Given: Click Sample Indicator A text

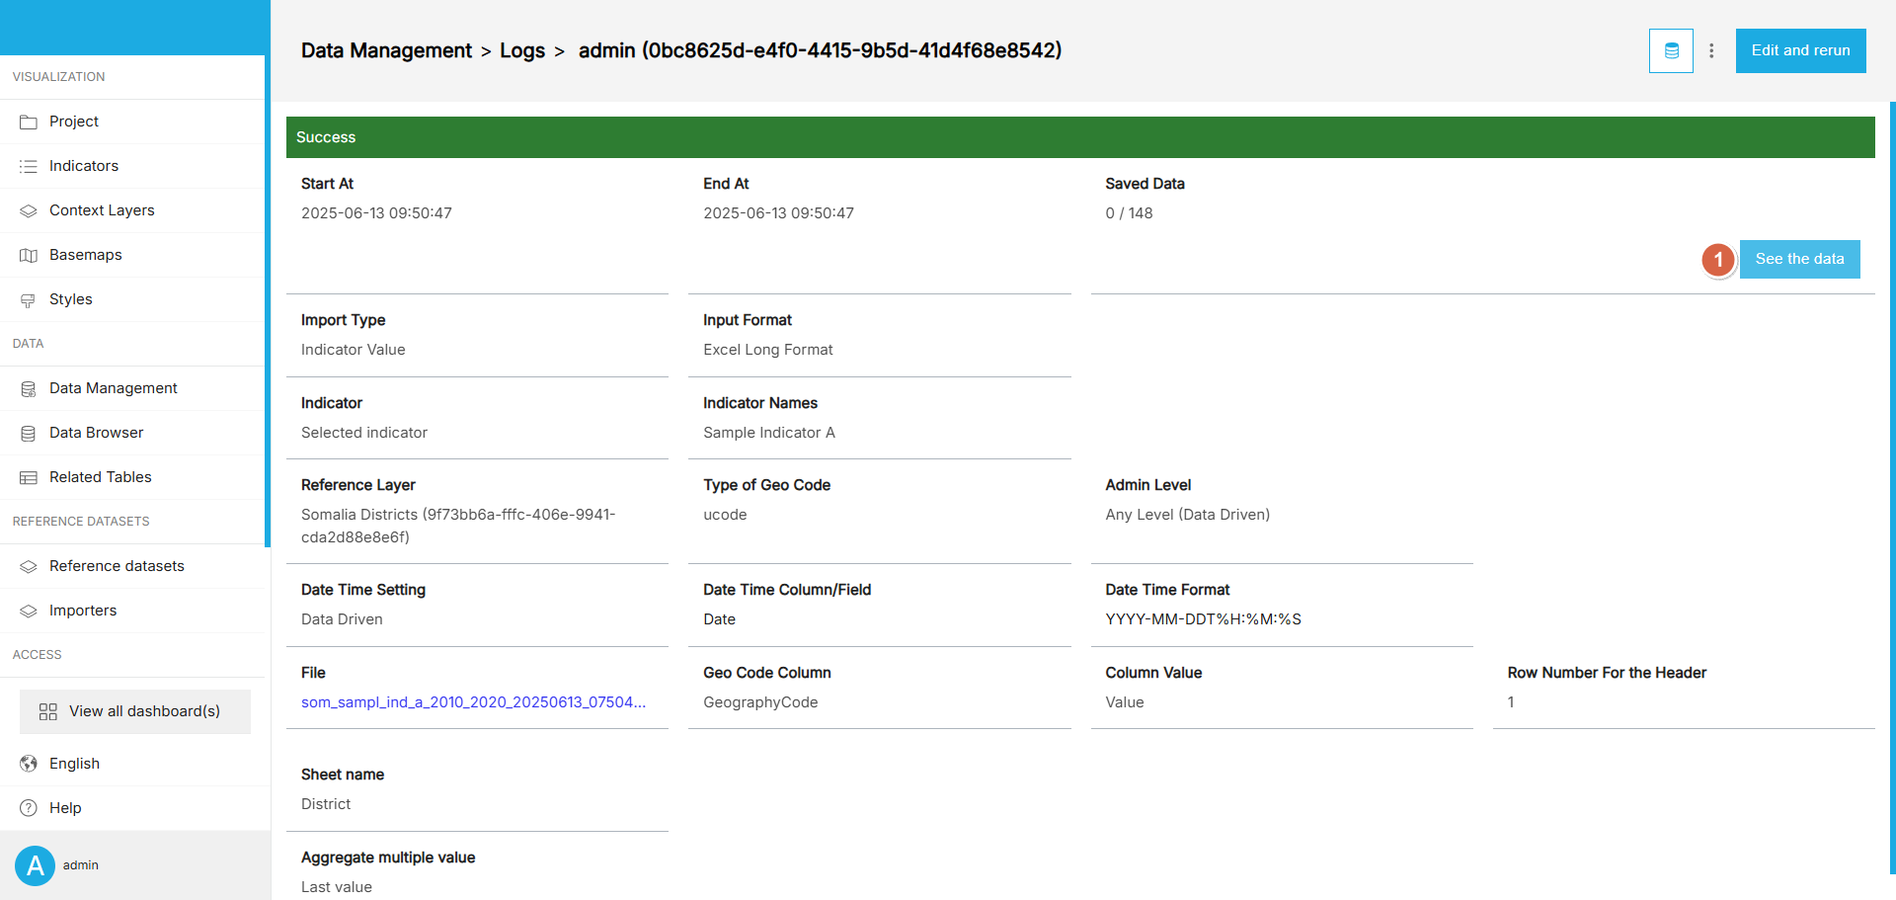Looking at the screenshot, I should [x=769, y=433].
